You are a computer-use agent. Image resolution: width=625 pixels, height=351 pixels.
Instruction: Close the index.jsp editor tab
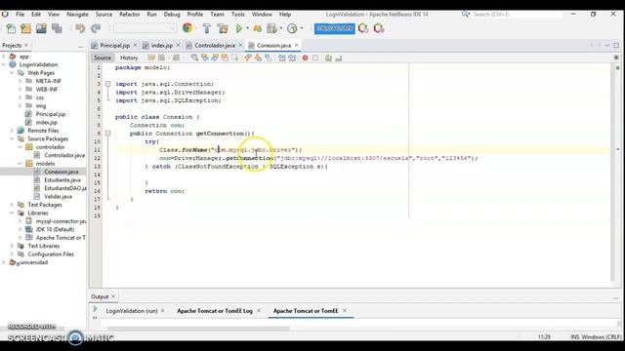(178, 46)
